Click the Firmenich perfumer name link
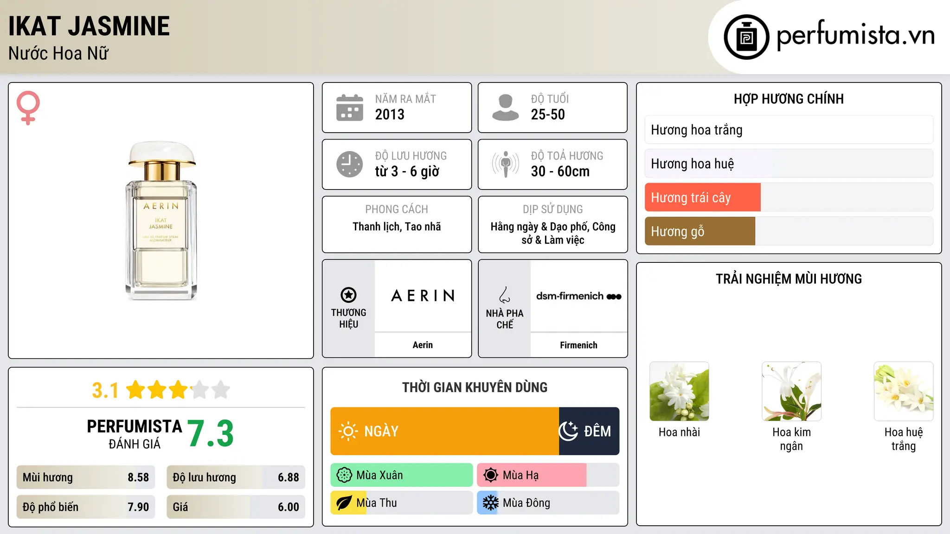Image resolution: width=950 pixels, height=534 pixels. [x=578, y=345]
